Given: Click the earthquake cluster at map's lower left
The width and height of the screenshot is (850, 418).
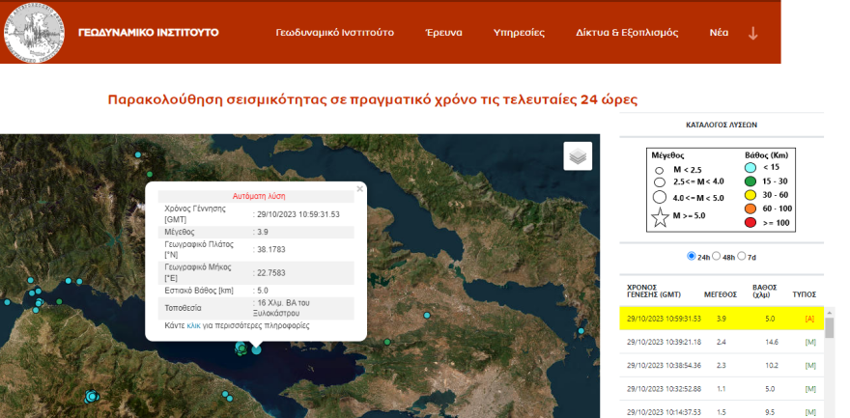Looking at the screenshot, I should (92, 397).
